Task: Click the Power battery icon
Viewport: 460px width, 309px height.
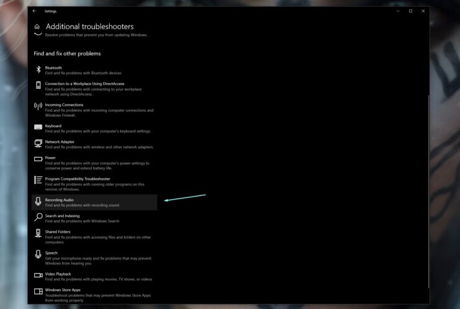Action: coord(38,159)
